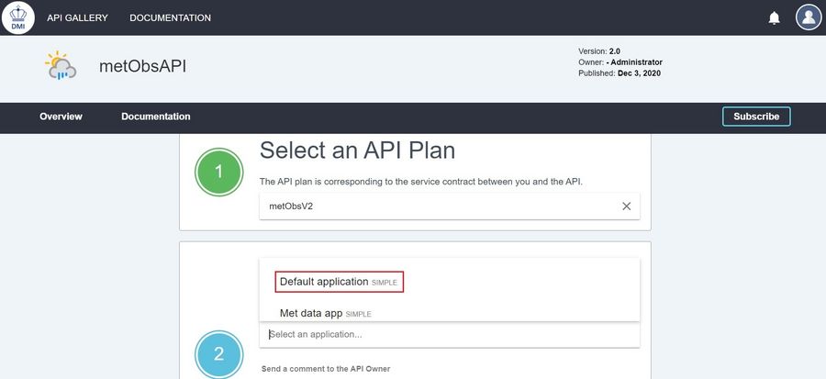The image size is (826, 379).
Task: Switch to the API's Documentation tab
Action: point(155,117)
